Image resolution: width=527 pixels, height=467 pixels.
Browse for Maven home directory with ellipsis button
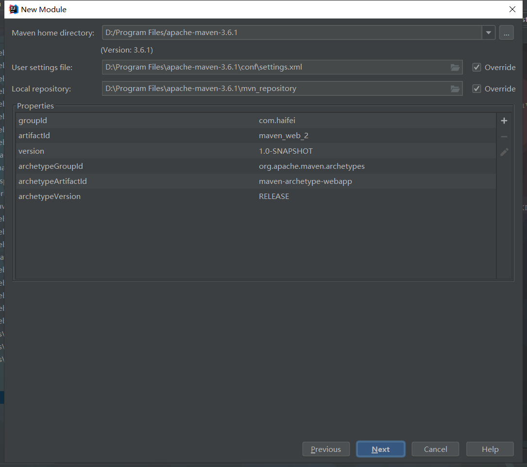coord(506,33)
